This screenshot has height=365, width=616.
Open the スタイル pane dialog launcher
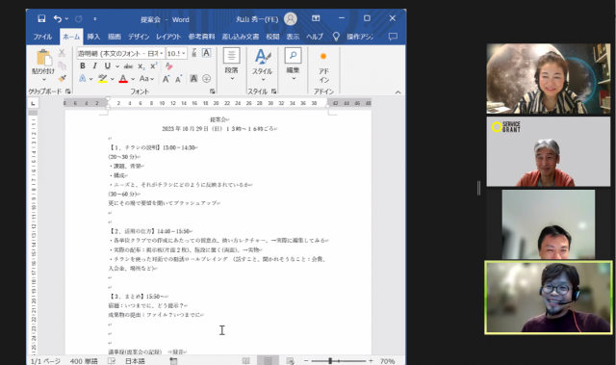coord(273,91)
